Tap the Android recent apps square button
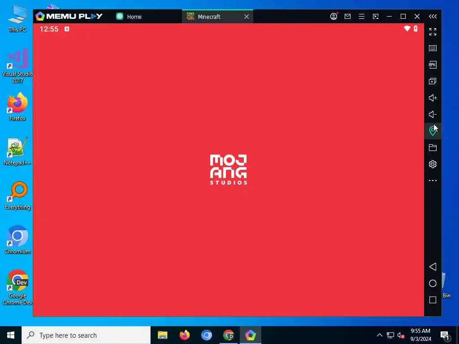459x344 pixels. [x=433, y=300]
